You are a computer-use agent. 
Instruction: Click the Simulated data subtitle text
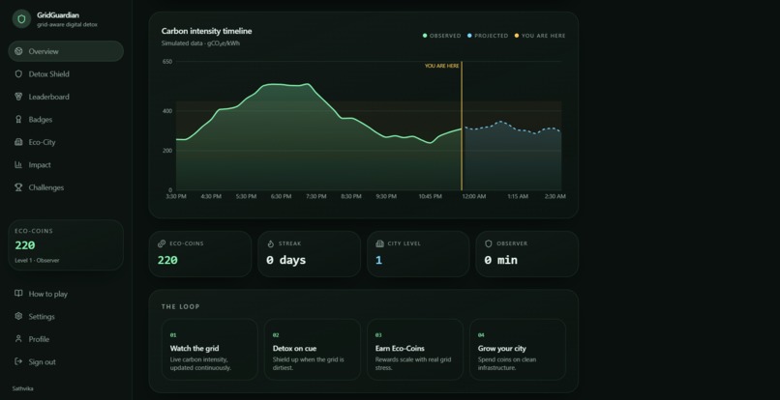[201, 43]
